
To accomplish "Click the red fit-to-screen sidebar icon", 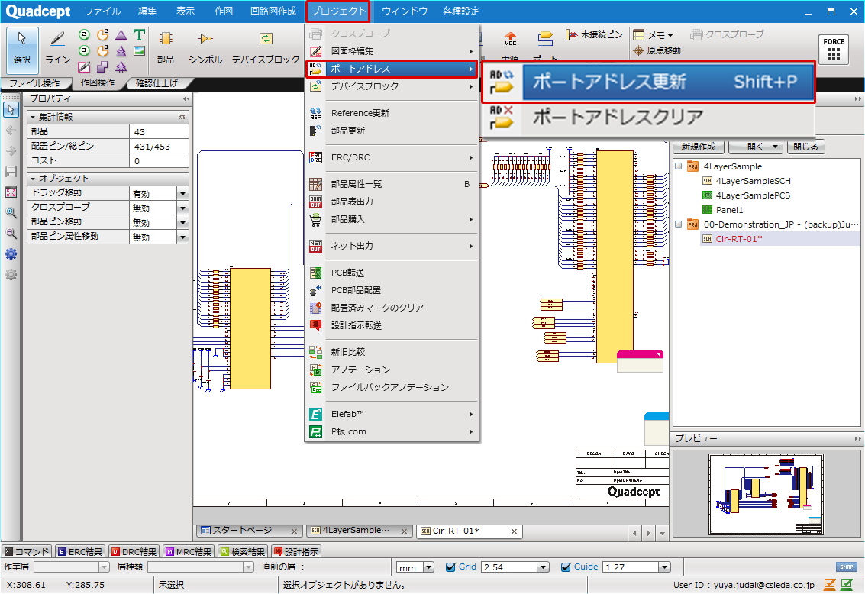I will (x=11, y=192).
